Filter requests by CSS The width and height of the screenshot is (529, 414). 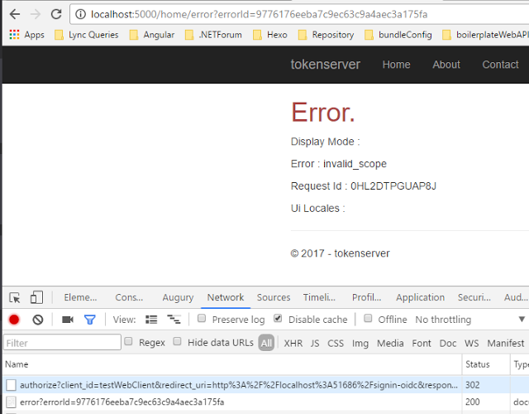pyautogui.click(x=336, y=343)
